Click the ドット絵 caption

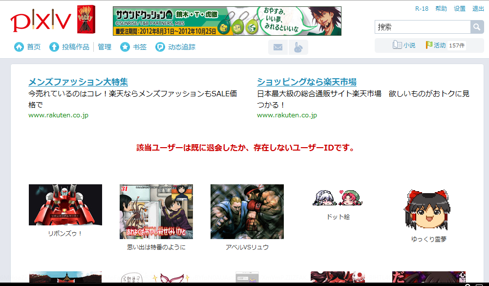338,217
